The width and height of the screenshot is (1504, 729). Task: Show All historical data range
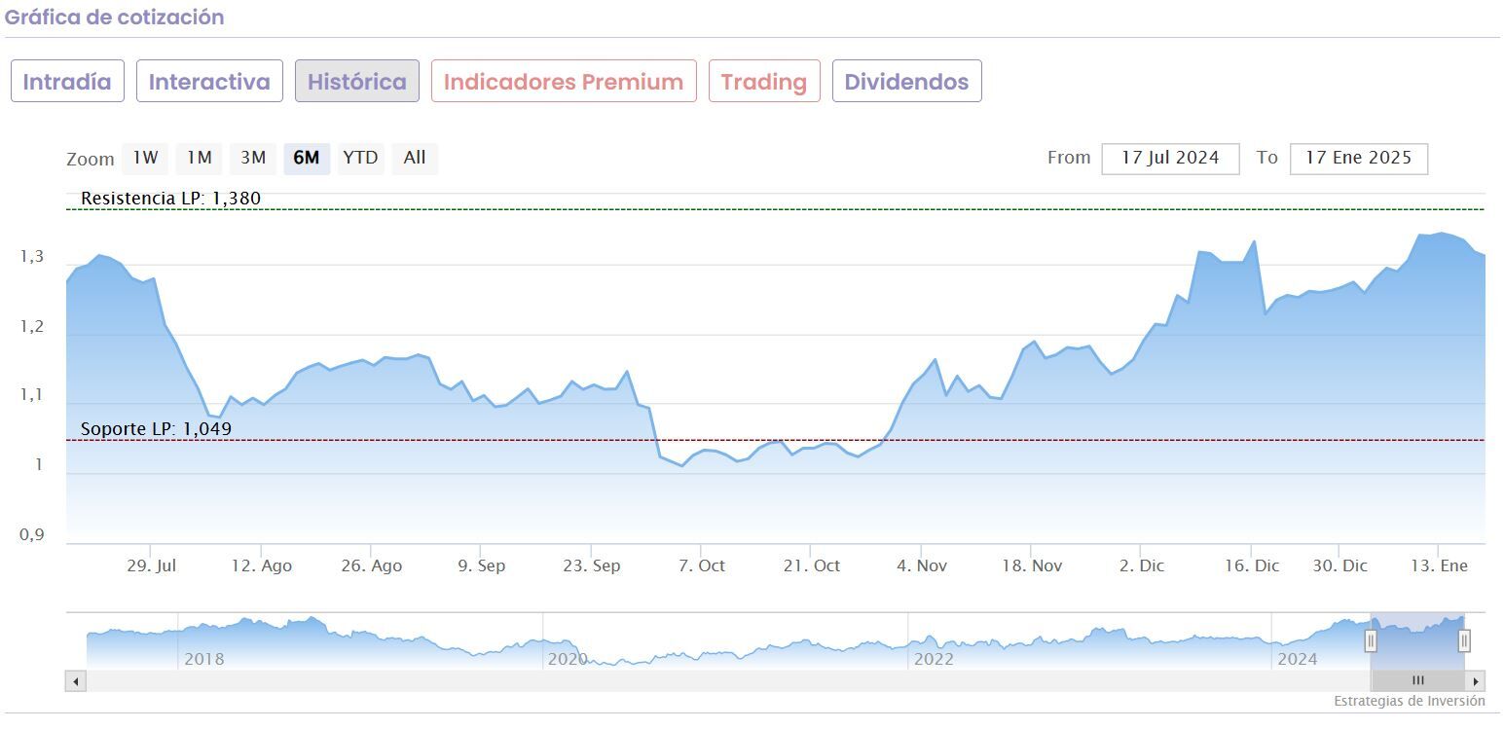(x=415, y=158)
